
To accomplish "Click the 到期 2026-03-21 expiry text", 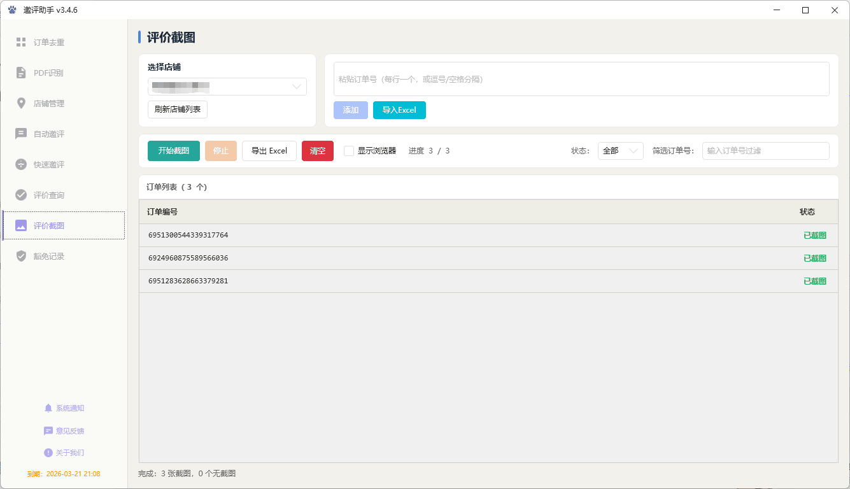I will pos(64,474).
